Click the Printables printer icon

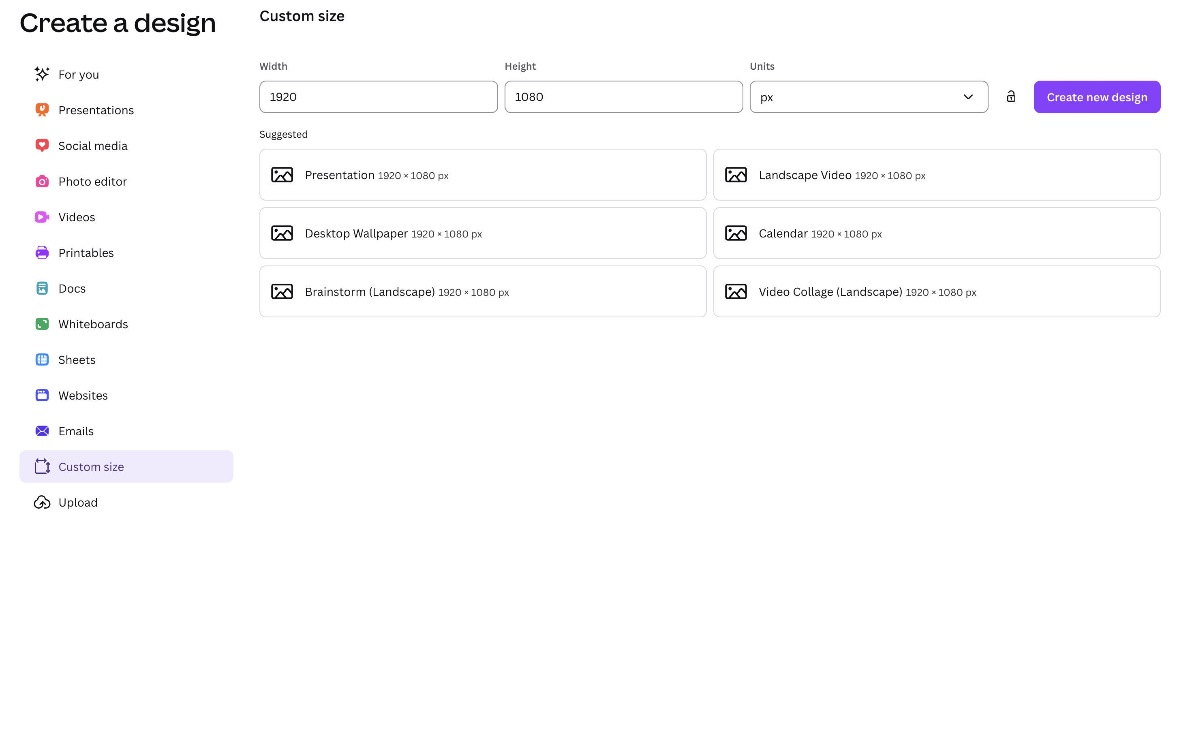click(42, 253)
